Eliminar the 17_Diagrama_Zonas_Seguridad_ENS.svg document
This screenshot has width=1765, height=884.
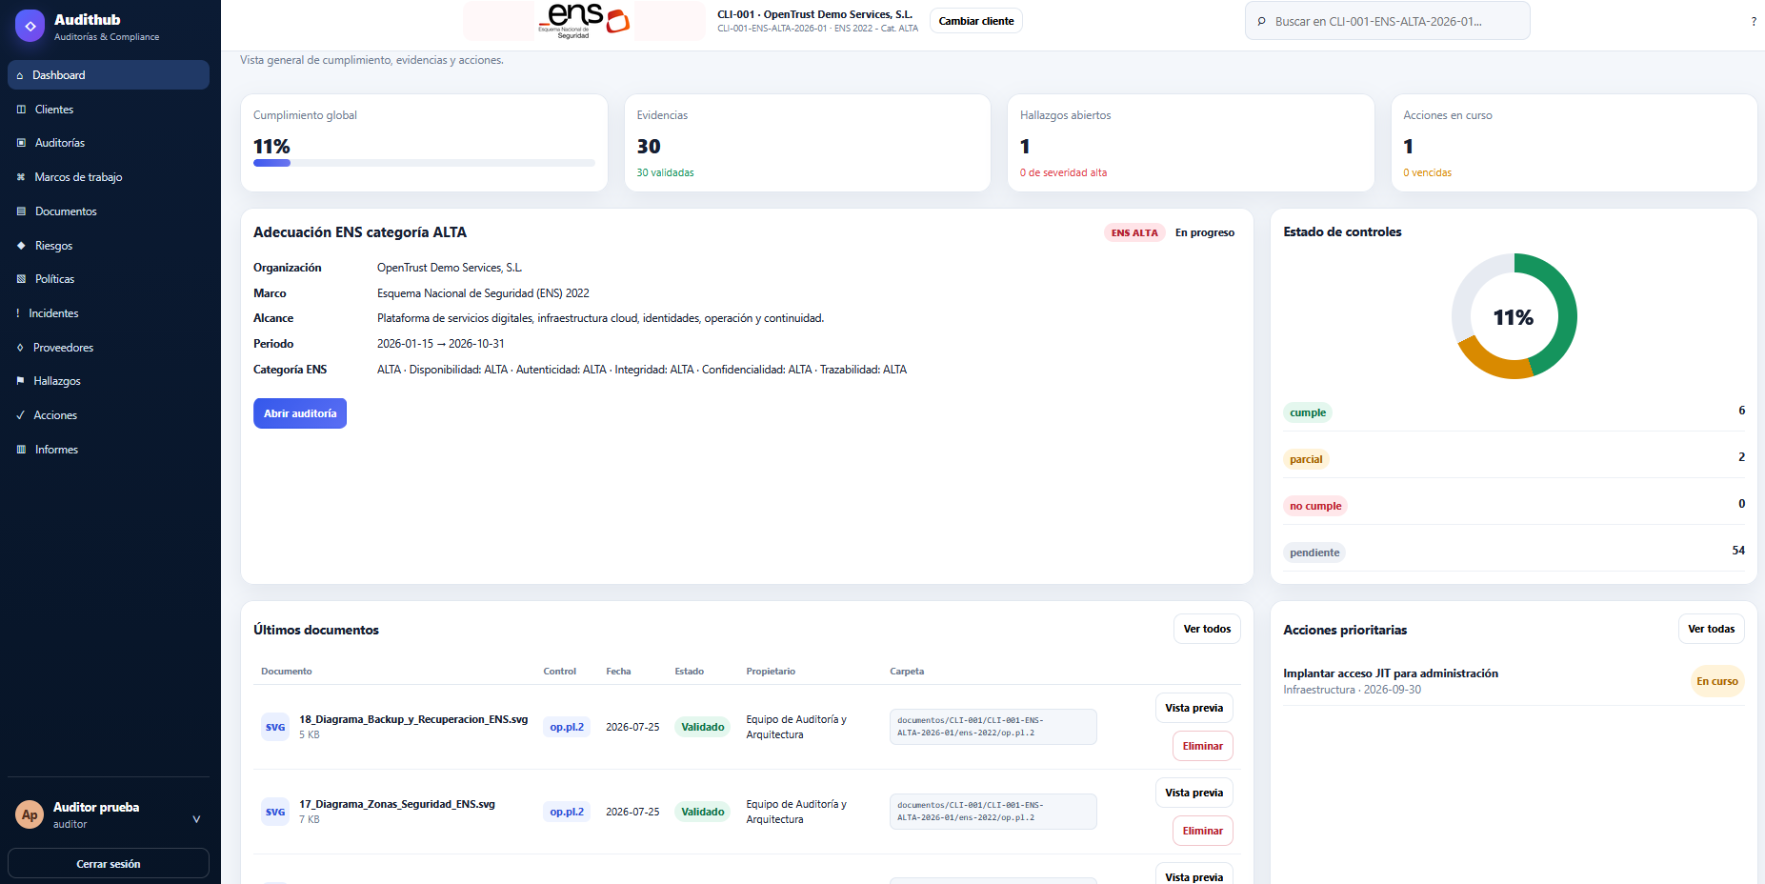(x=1202, y=831)
